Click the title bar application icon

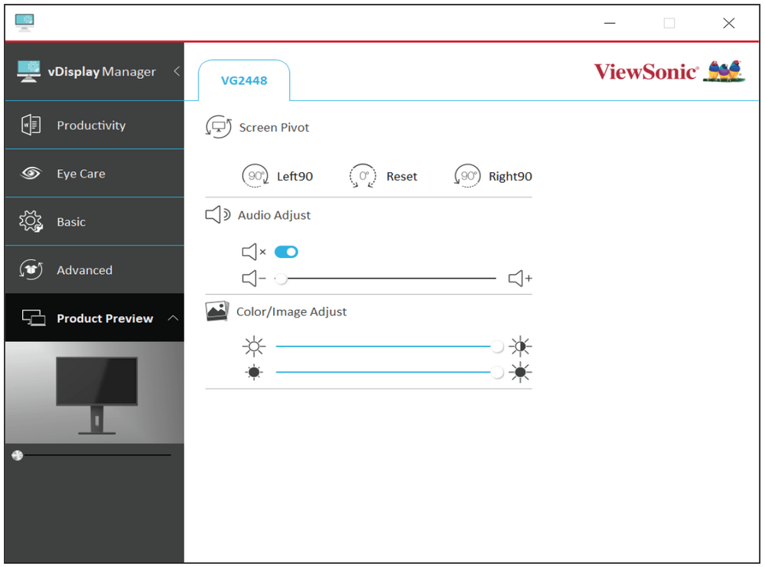(x=24, y=22)
